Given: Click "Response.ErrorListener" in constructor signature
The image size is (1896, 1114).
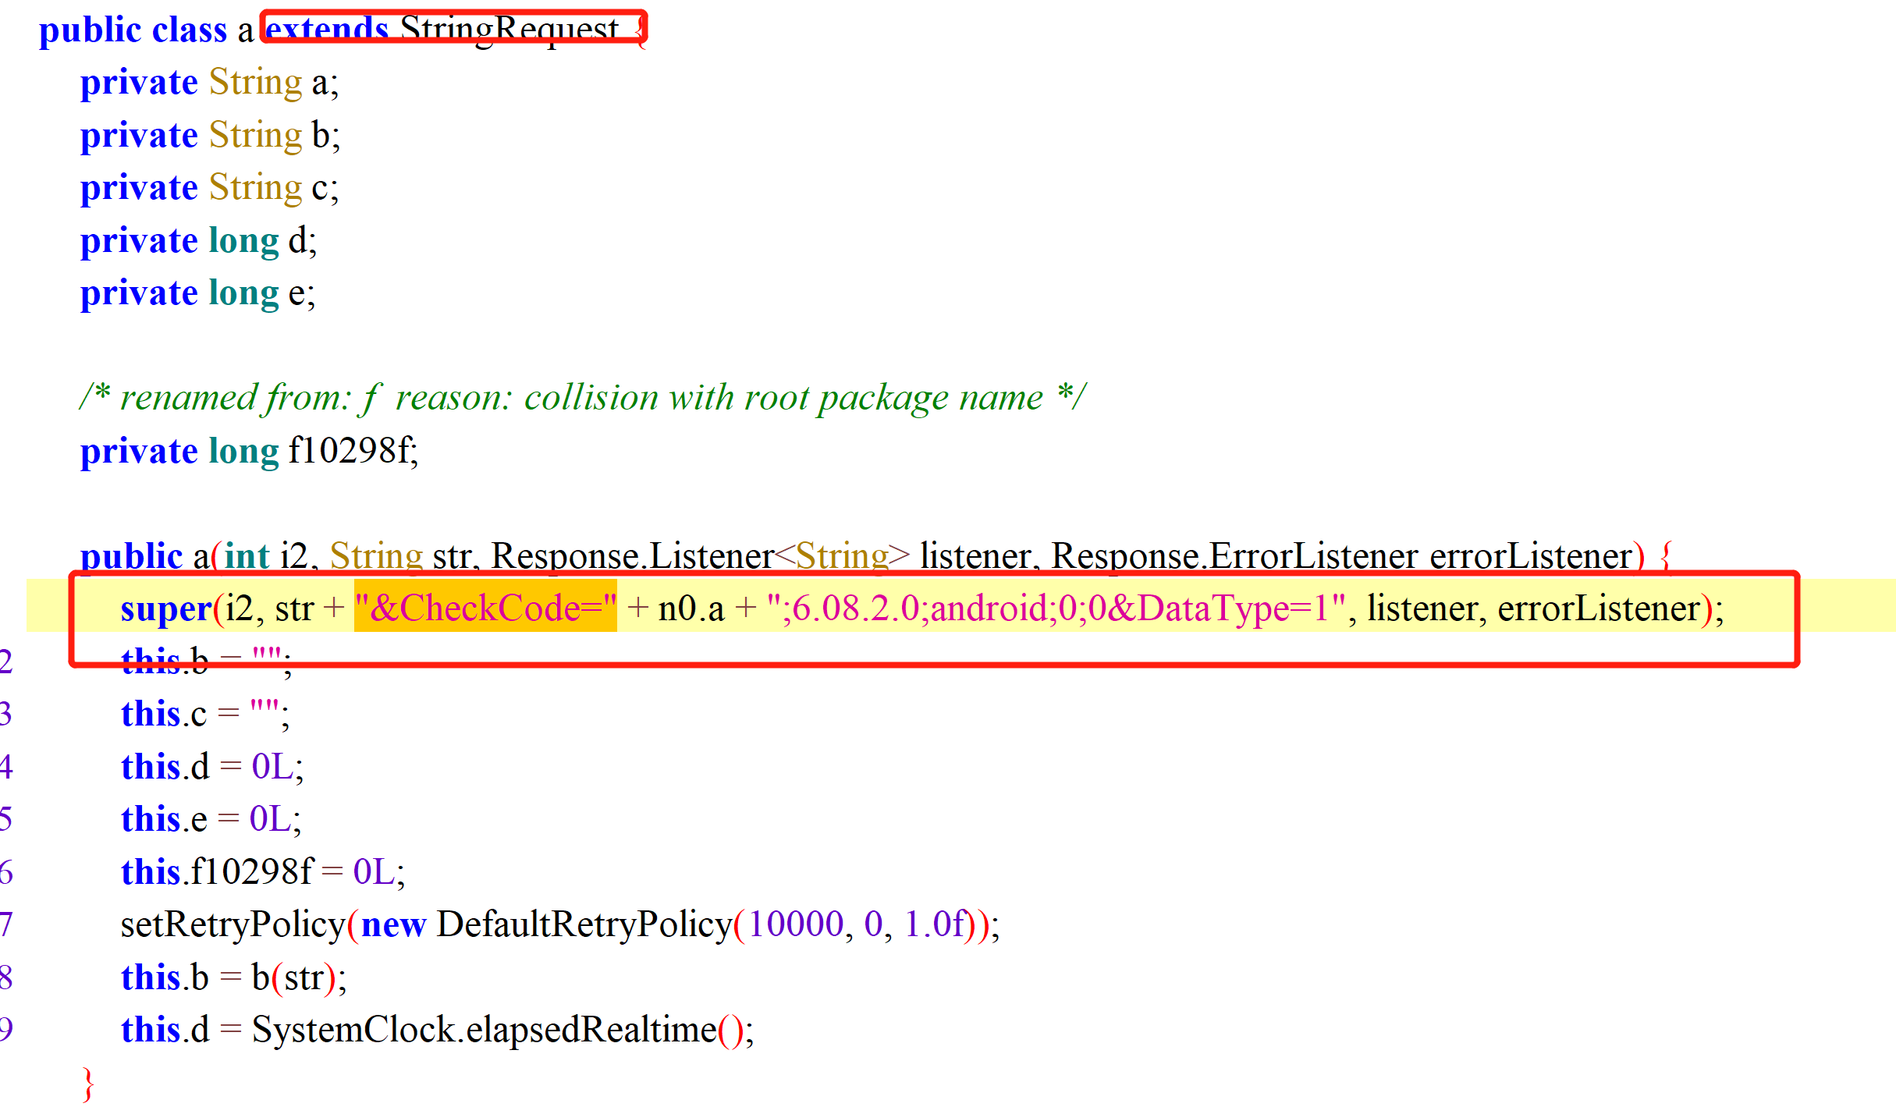Looking at the screenshot, I should 1234,556.
